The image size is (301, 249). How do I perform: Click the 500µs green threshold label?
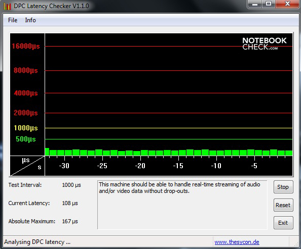[26, 139]
